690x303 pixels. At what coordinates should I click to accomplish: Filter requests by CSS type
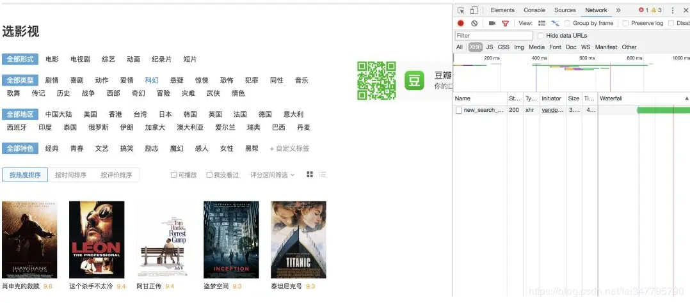503,47
